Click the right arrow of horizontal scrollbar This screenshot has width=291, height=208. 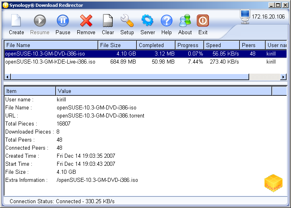(x=283, y=77)
